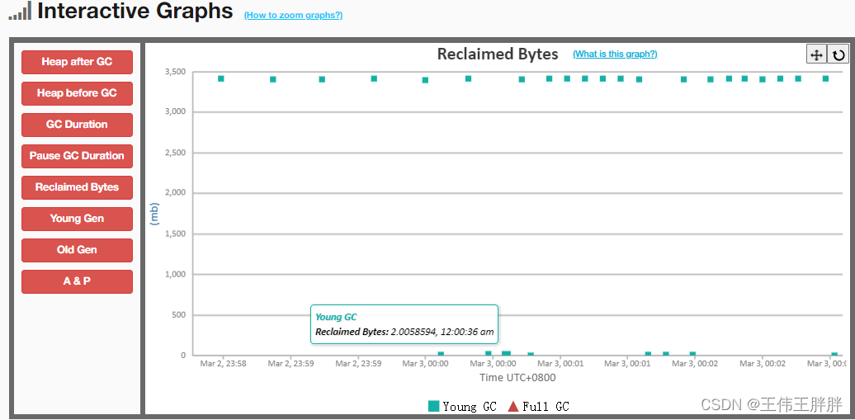Toggle the Full GC legend triangle

tap(513, 406)
